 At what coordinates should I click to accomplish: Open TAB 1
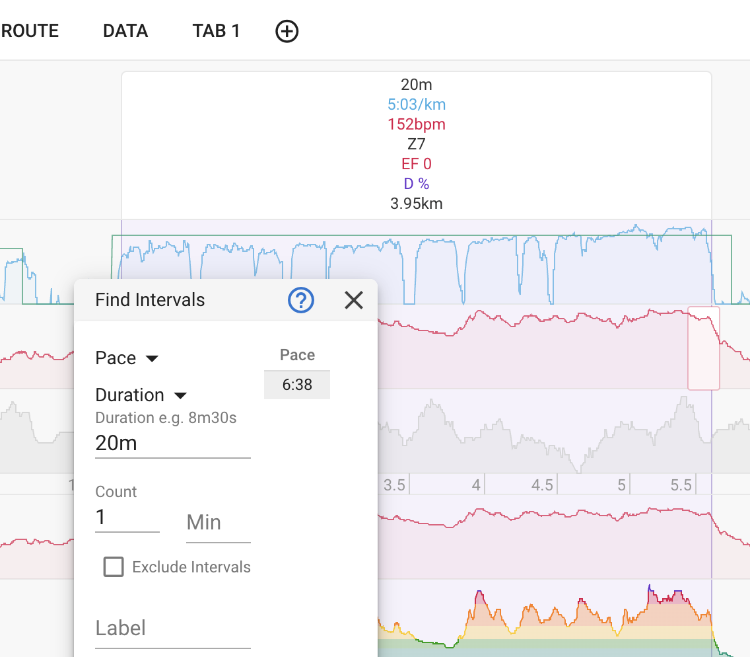(x=216, y=31)
